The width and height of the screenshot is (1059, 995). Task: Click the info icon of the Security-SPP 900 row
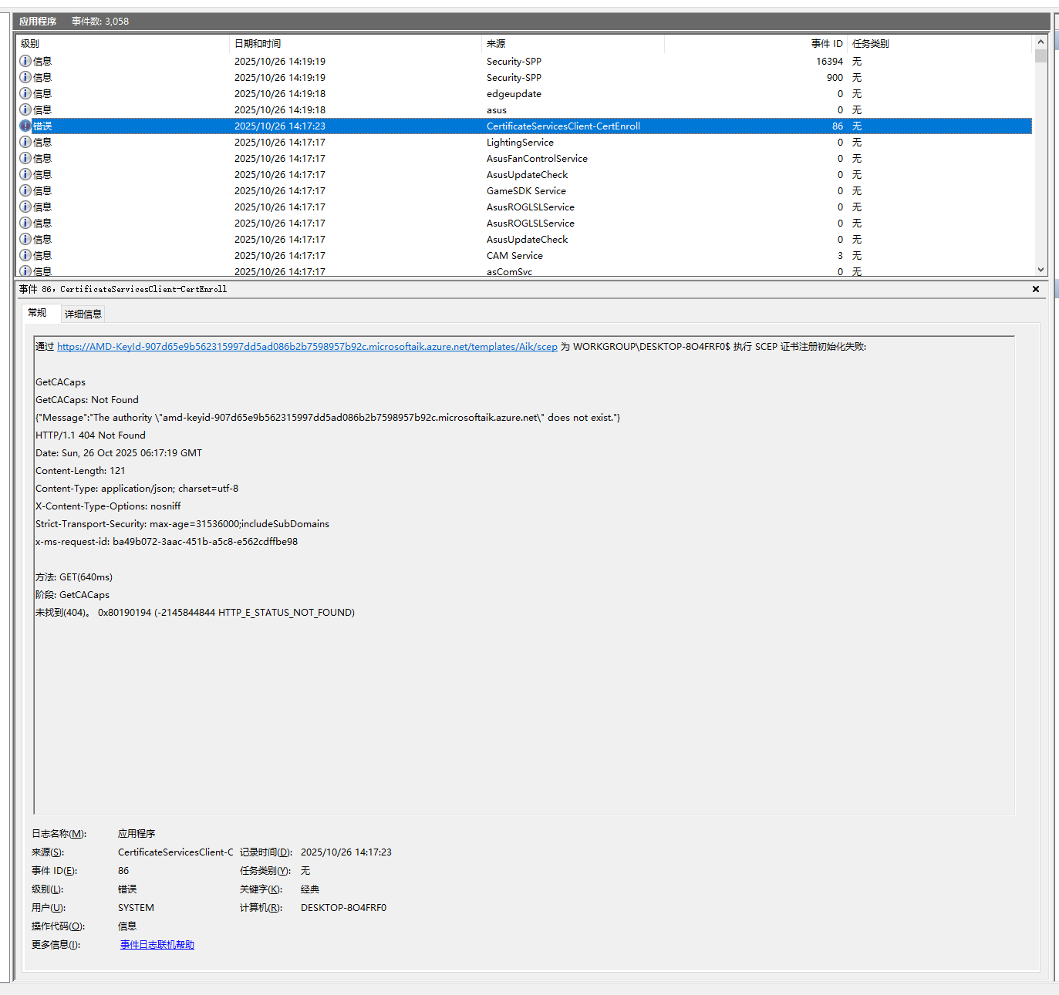coord(25,77)
